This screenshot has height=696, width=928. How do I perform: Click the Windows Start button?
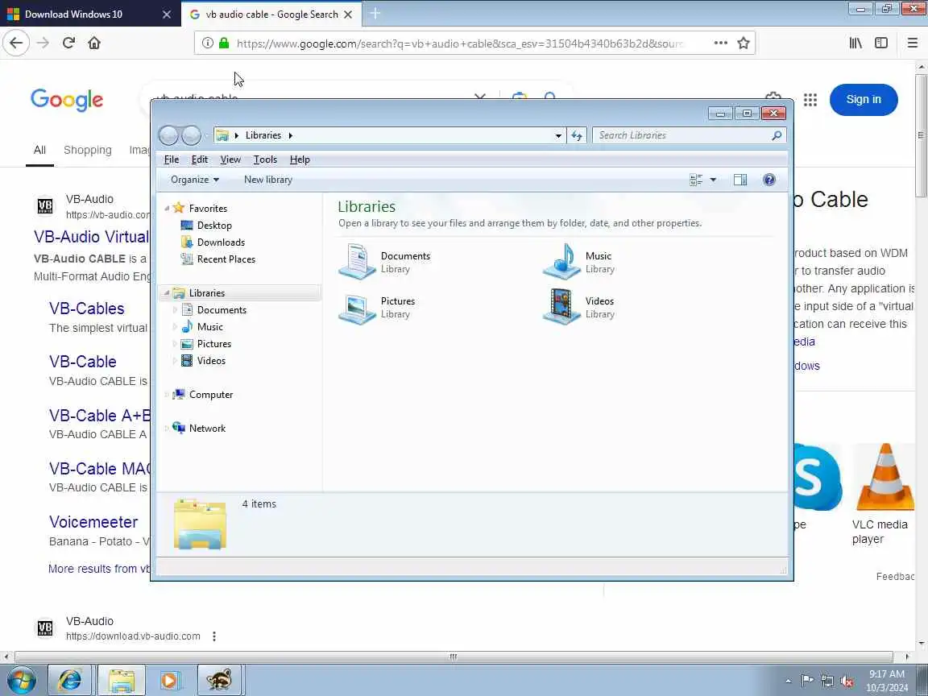click(x=21, y=680)
